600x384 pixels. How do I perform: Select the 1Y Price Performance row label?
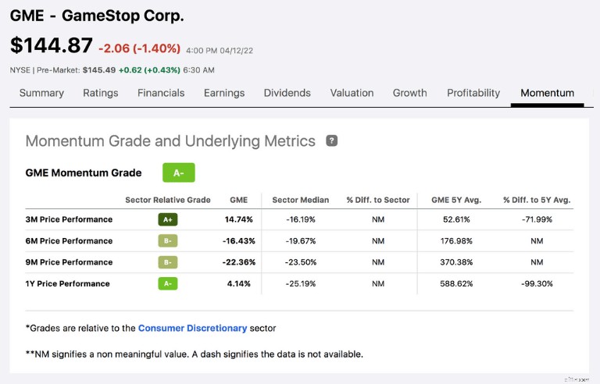click(x=68, y=284)
